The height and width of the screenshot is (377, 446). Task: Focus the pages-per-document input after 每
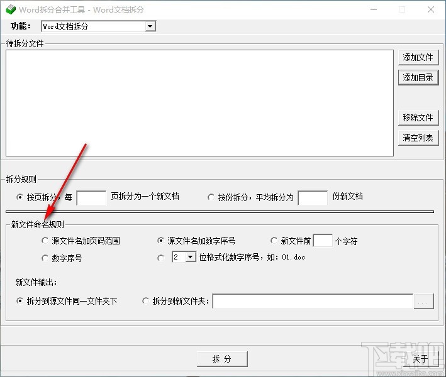click(91, 198)
